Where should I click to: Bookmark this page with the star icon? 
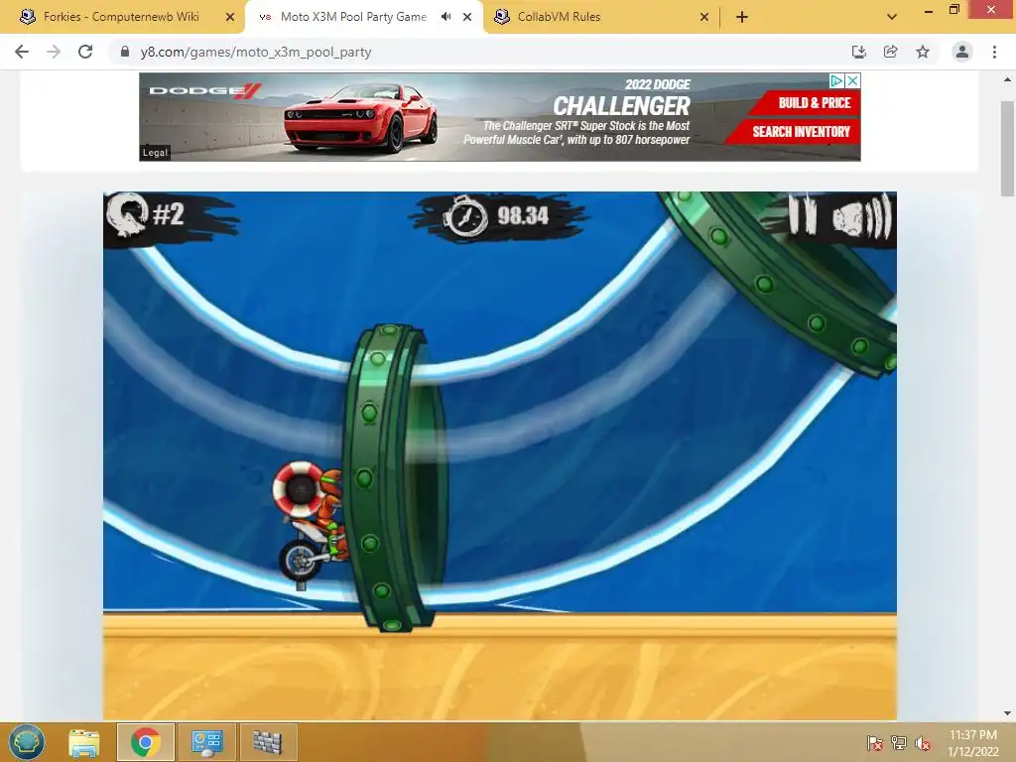(923, 52)
